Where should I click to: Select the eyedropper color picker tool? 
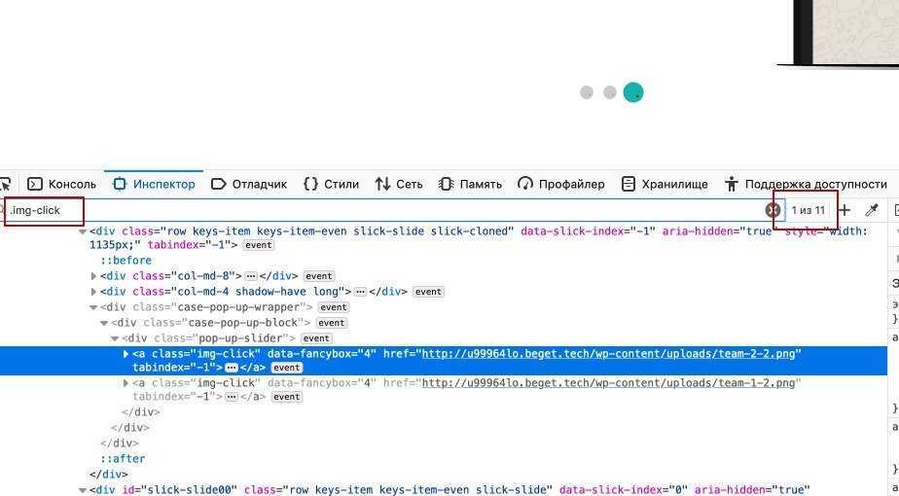point(872,210)
